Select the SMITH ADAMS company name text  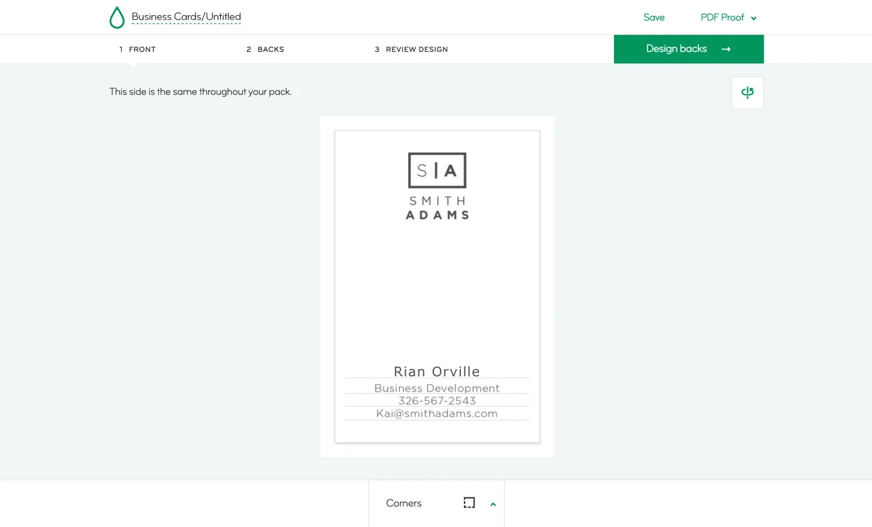coord(437,208)
